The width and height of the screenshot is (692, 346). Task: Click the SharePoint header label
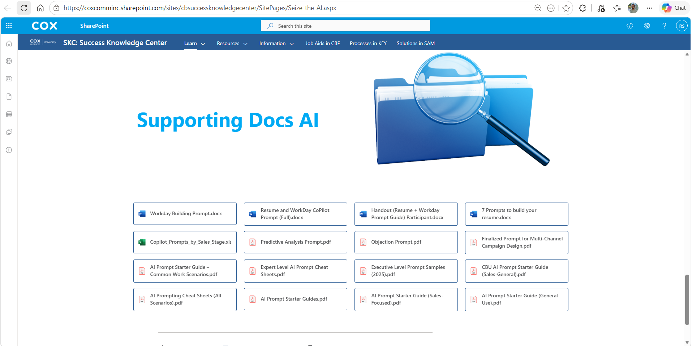coord(94,26)
